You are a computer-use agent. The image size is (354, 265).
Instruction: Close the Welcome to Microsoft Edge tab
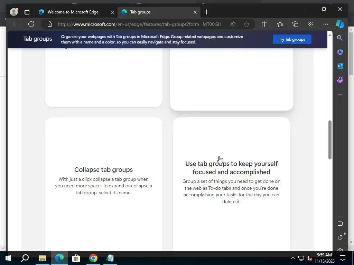[x=112, y=12]
